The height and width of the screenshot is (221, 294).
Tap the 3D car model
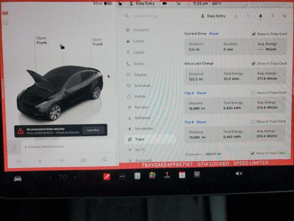[x=60, y=93]
